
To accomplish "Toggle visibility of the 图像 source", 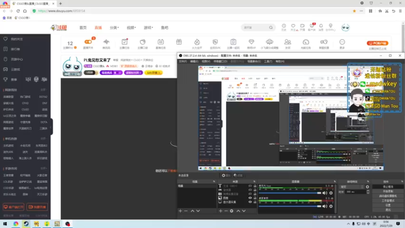I will [x=250, y=198].
